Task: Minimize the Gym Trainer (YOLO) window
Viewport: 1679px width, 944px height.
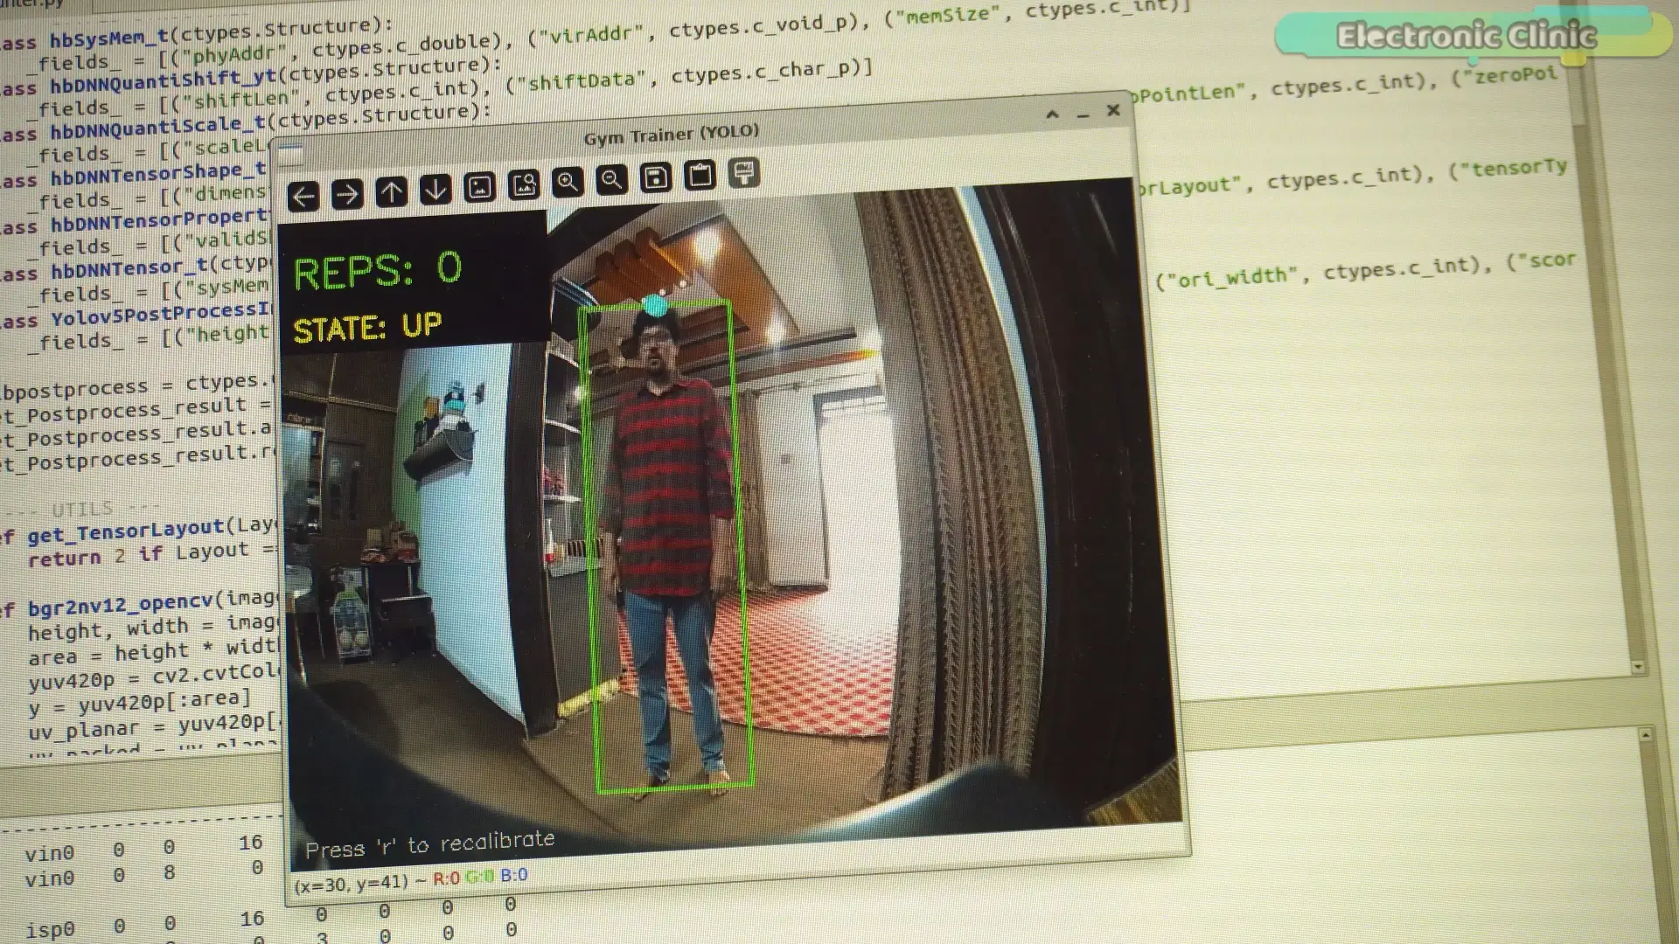Action: point(1083,114)
